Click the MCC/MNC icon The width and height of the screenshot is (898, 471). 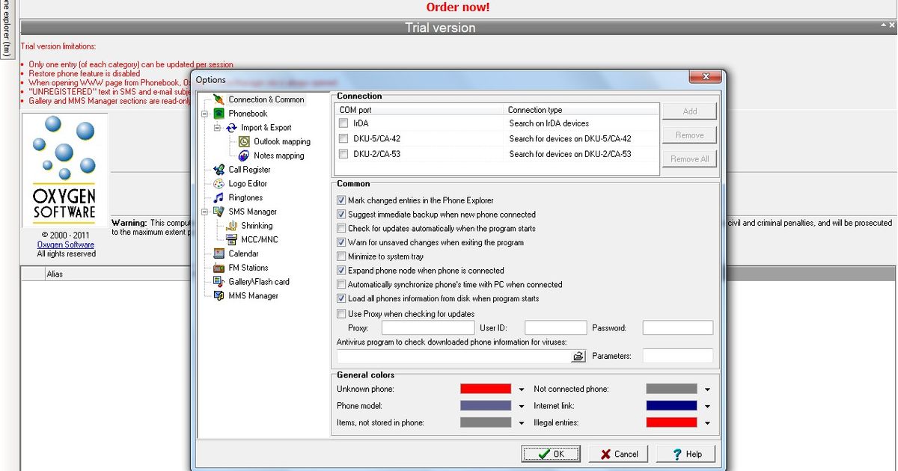point(231,240)
